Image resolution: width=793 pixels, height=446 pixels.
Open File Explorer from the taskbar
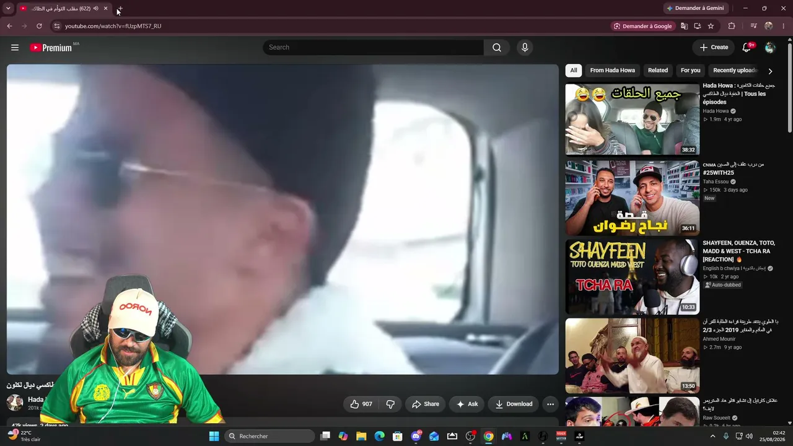point(361,436)
